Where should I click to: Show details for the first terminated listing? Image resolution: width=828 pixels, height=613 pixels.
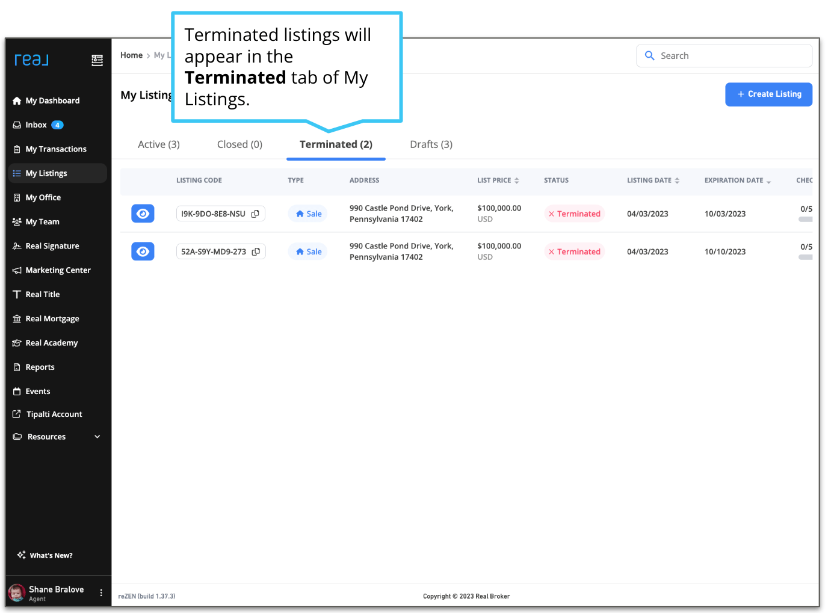click(x=143, y=213)
